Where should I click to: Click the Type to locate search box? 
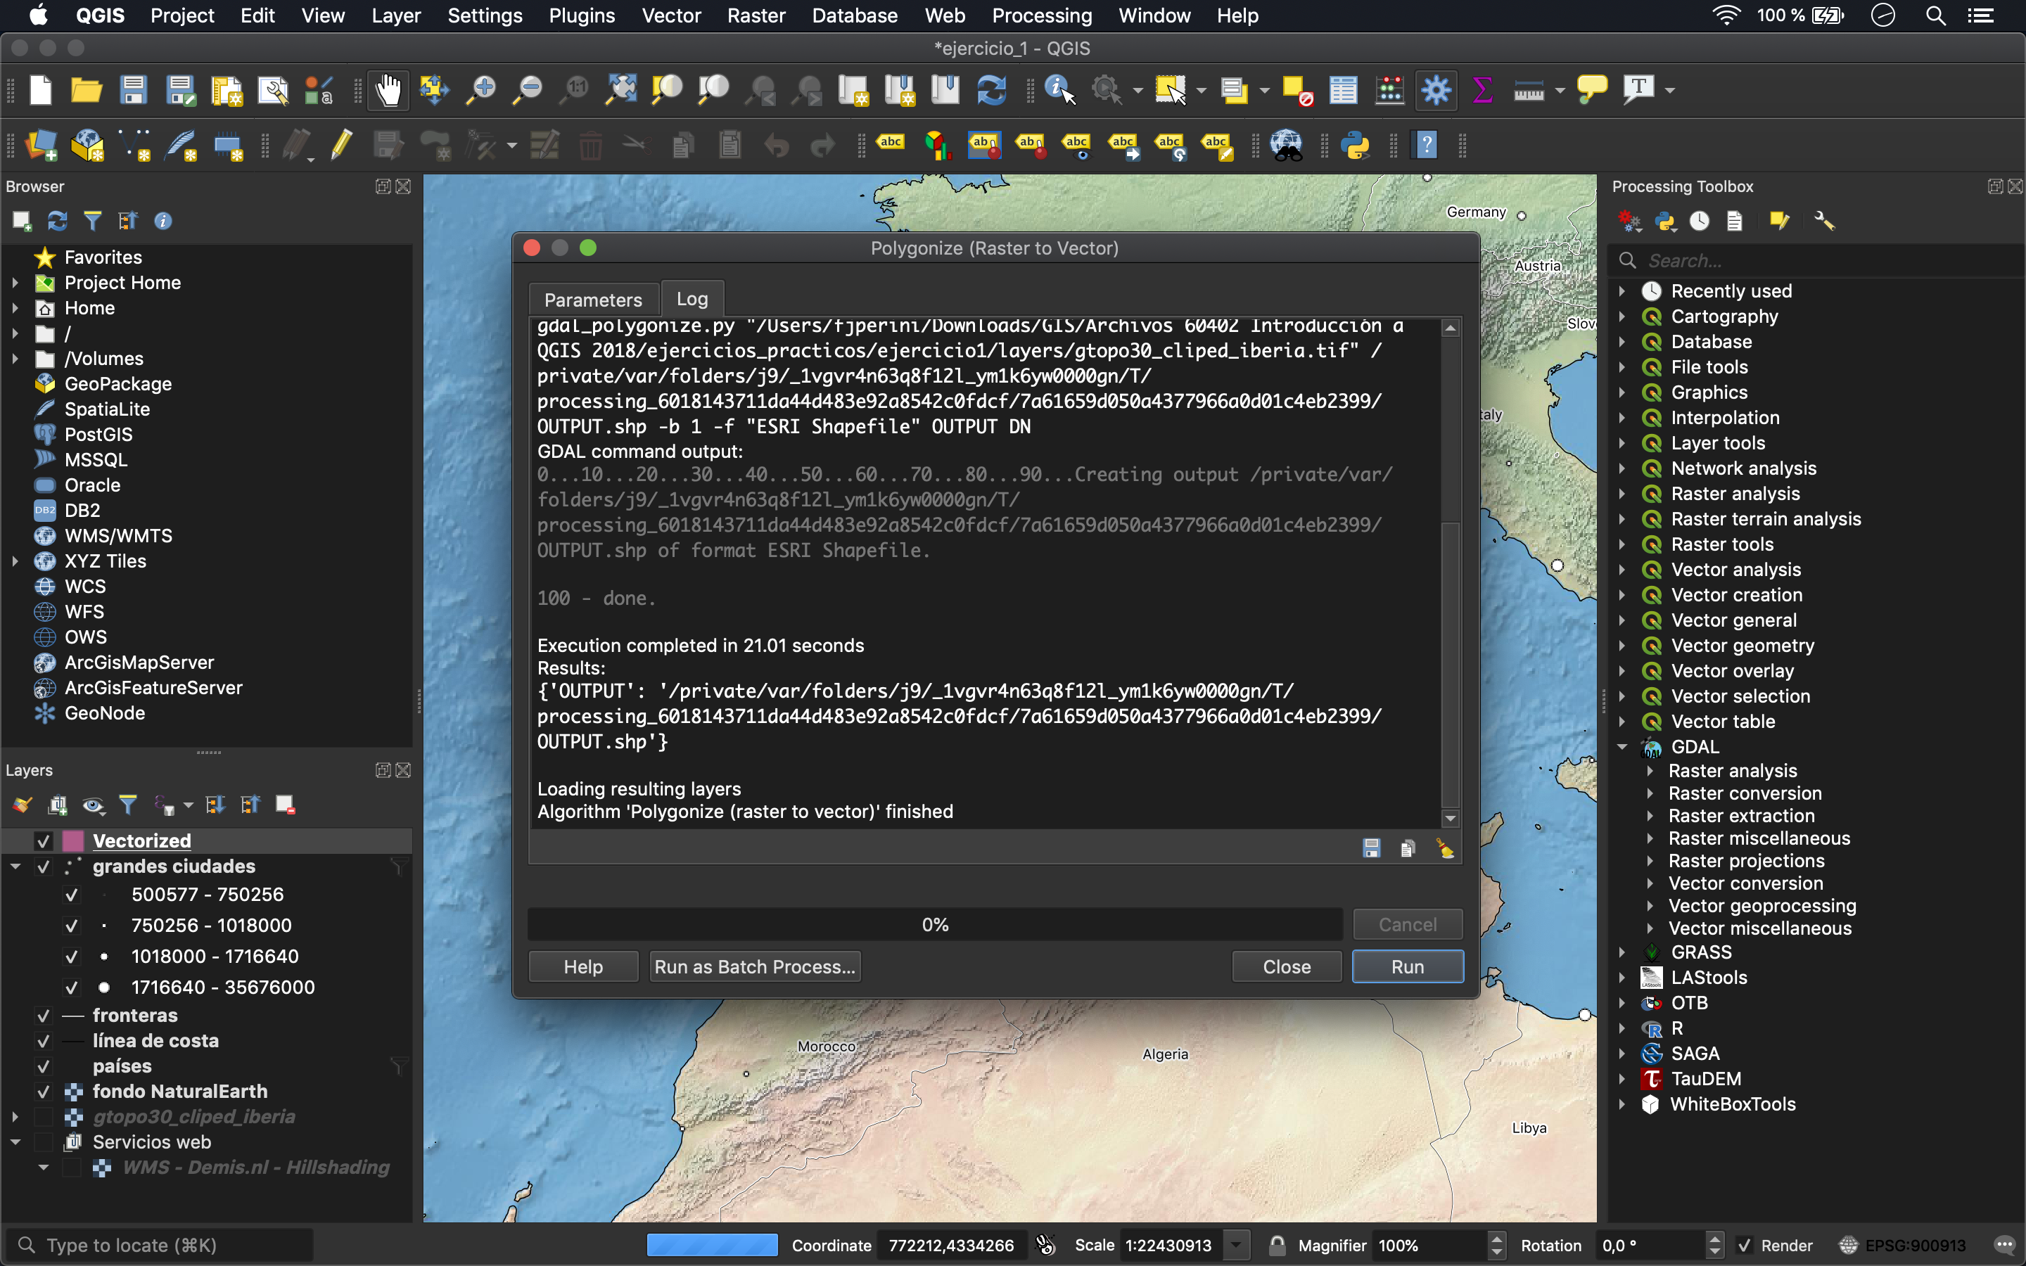click(x=159, y=1245)
